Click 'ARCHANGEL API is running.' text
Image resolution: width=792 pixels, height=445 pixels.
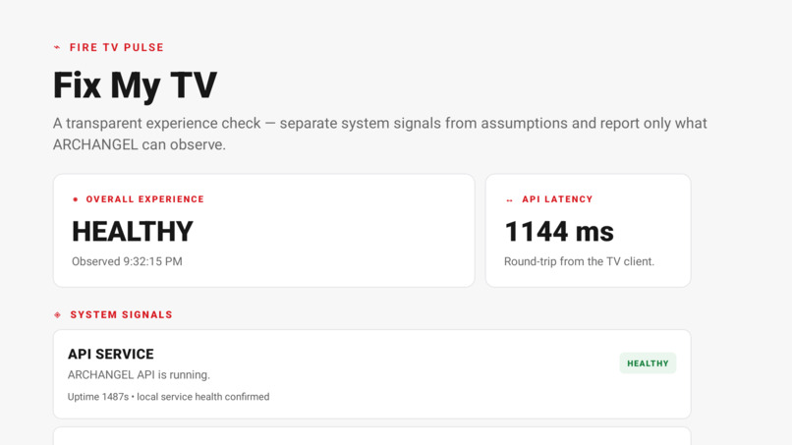pos(139,375)
